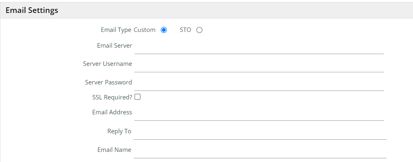The height and width of the screenshot is (162, 413).
Task: Select the Reply To input field
Action: (260, 133)
